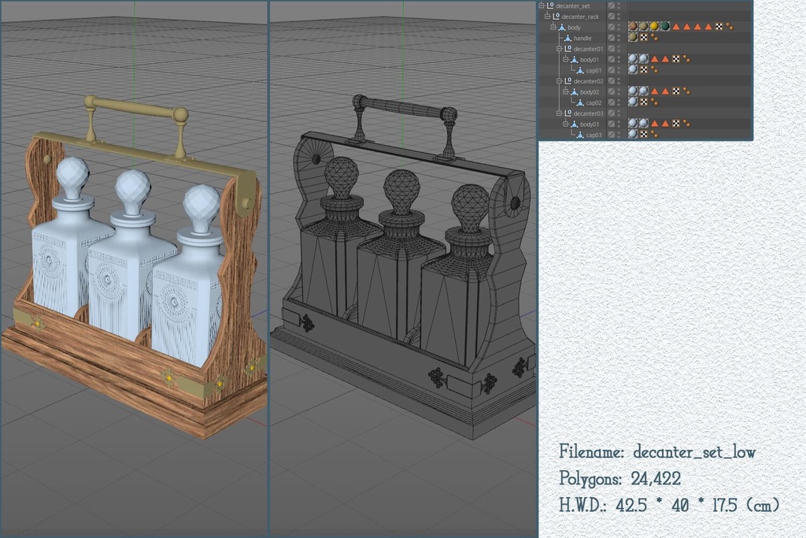
Task: Toggle visibility dots on body row
Action: pyautogui.click(x=619, y=27)
